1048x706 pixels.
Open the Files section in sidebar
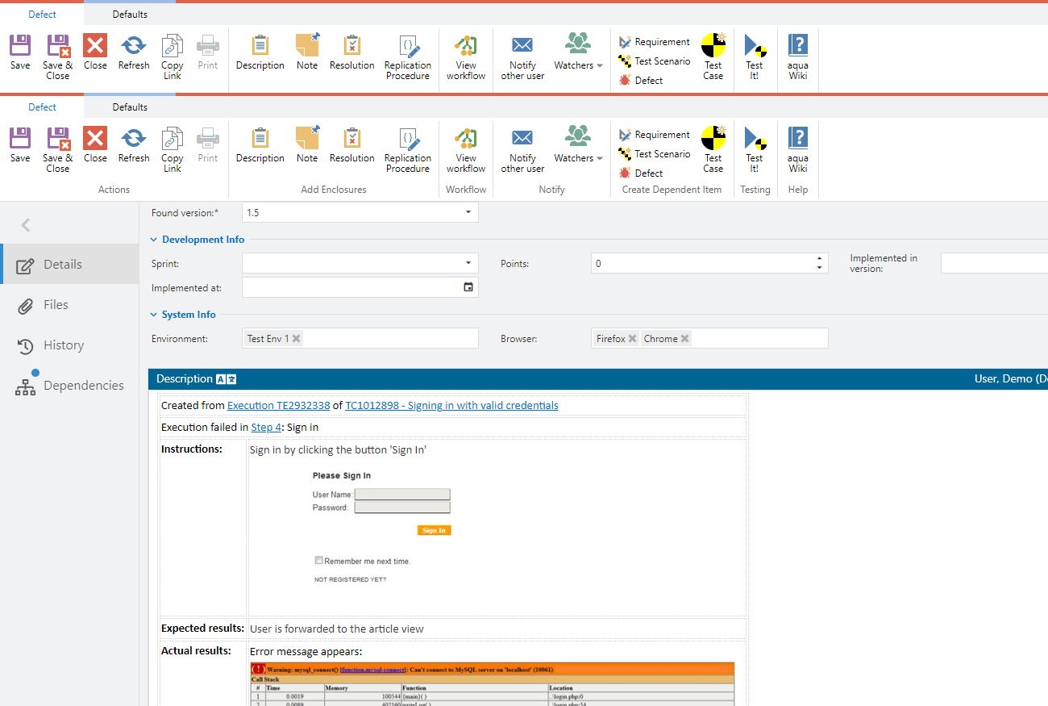pos(55,305)
